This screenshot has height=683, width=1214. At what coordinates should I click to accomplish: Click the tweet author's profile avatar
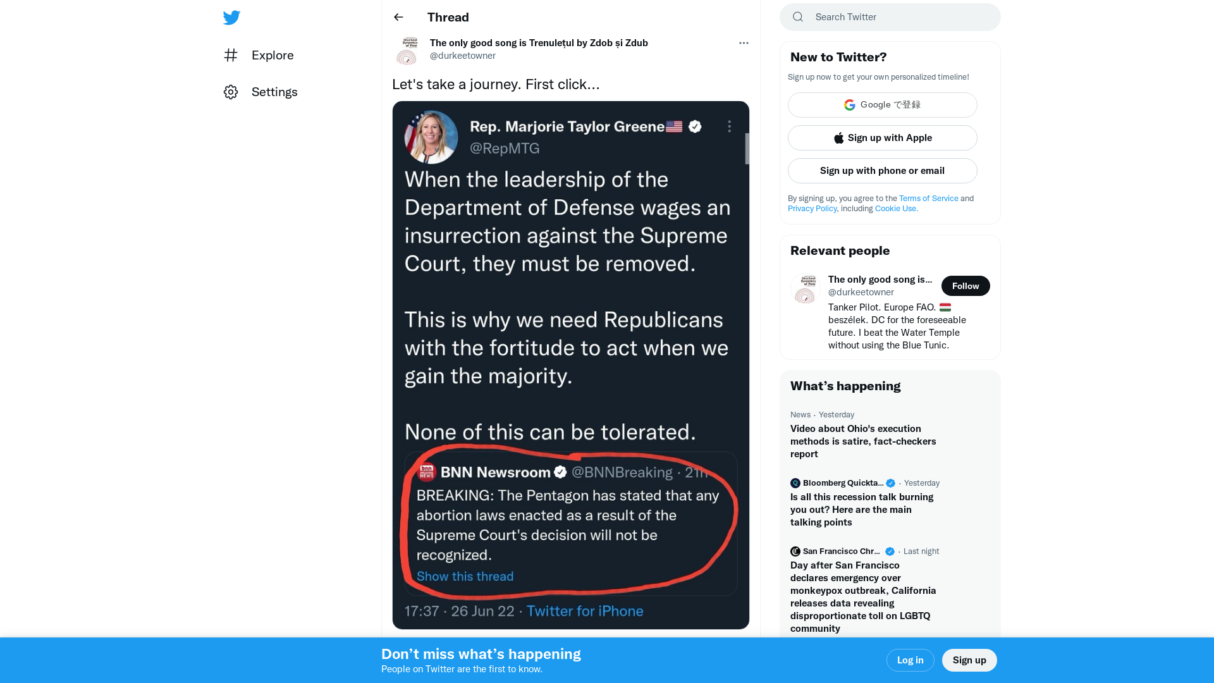(x=408, y=50)
